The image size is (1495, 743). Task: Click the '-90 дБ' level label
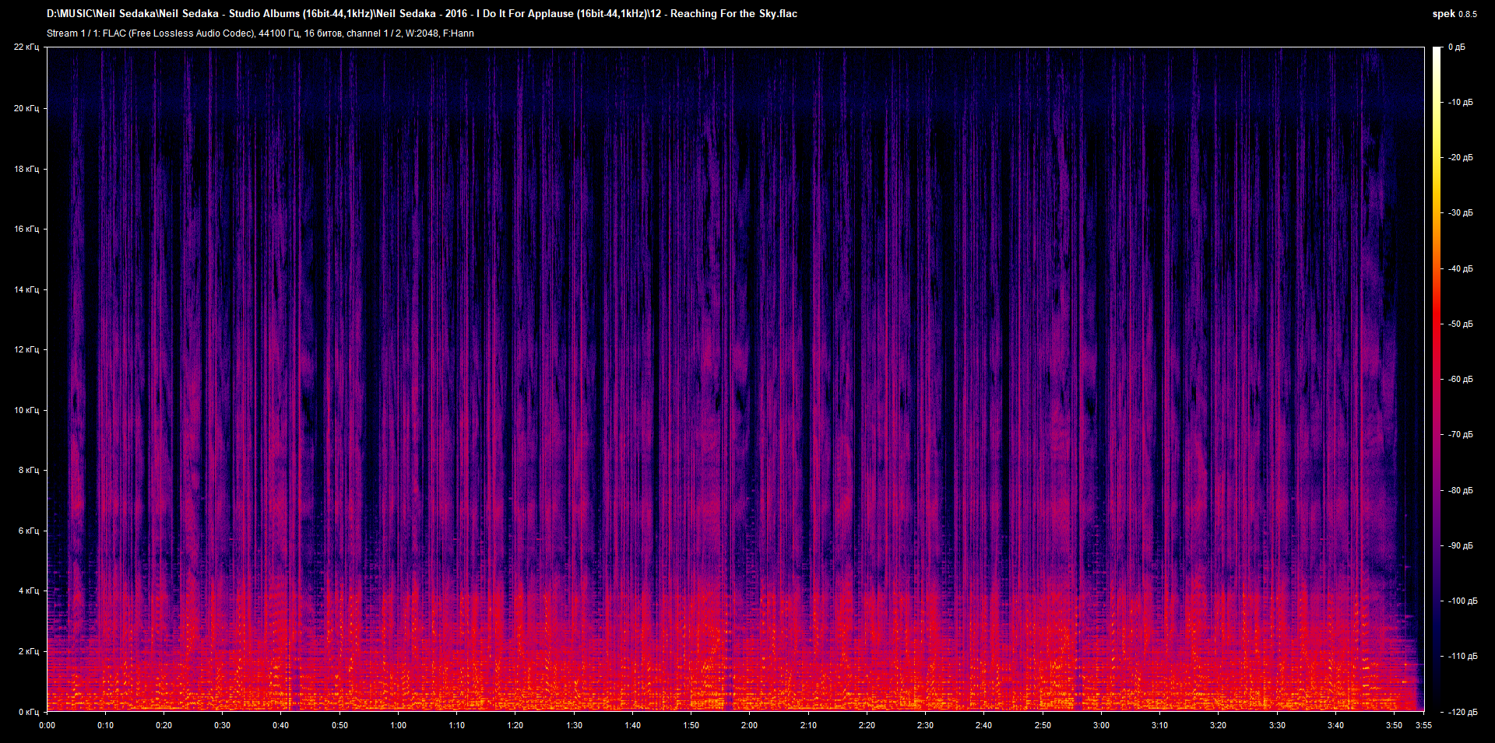coord(1460,545)
